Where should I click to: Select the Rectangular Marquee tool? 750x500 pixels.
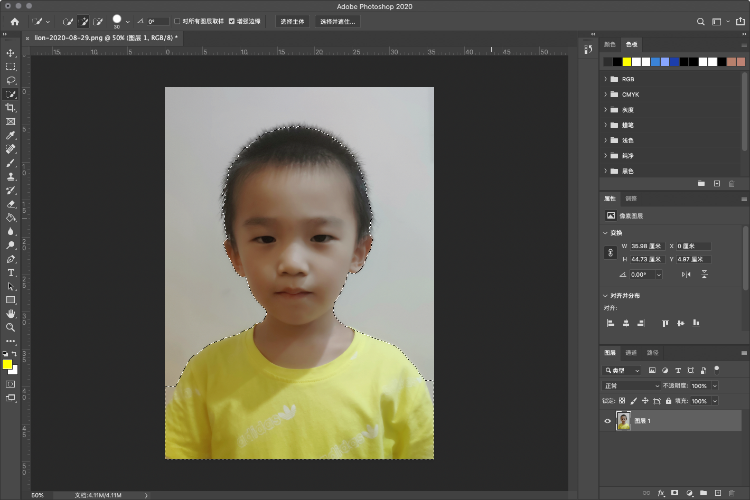[11, 67]
